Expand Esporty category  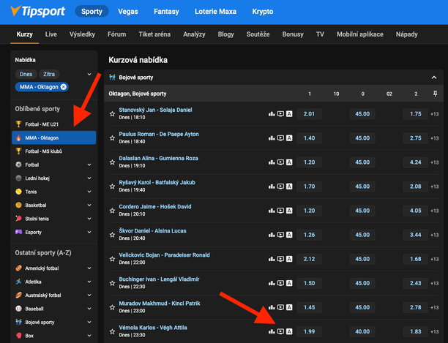pos(89,232)
